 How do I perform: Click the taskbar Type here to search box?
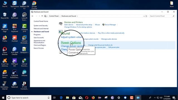(29, 97)
